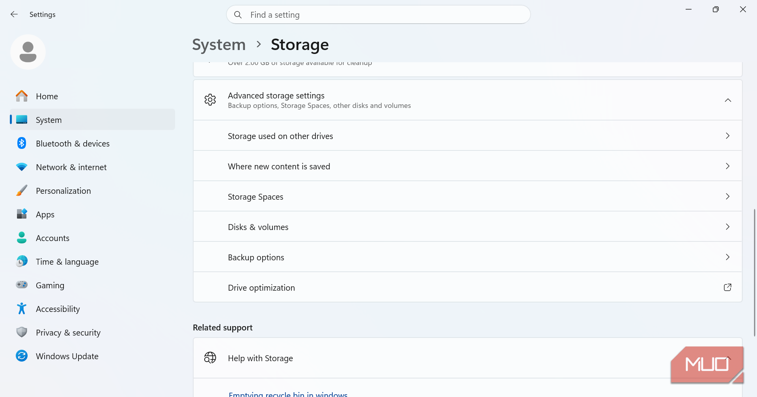Viewport: 757px width, 397px height.
Task: Click the Time & language globe clock icon
Action: pyautogui.click(x=22, y=262)
